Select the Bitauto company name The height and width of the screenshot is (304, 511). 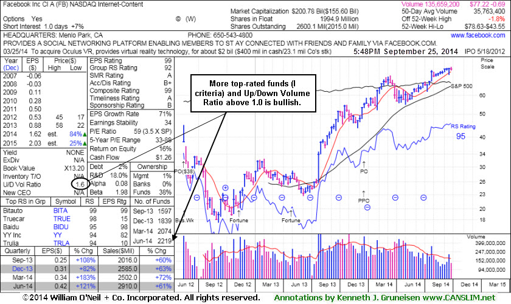(13, 210)
